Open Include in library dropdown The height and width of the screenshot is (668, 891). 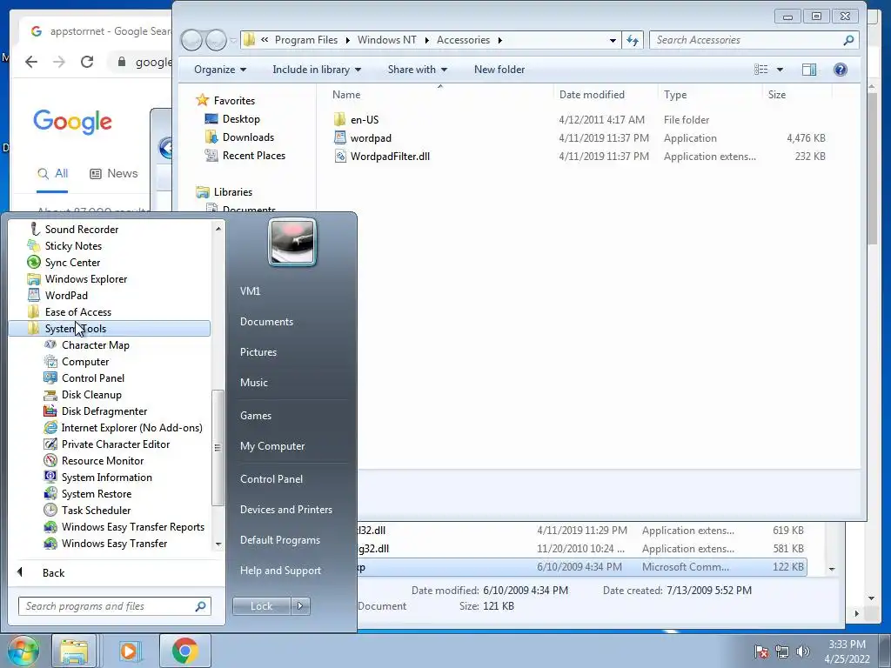point(317,70)
